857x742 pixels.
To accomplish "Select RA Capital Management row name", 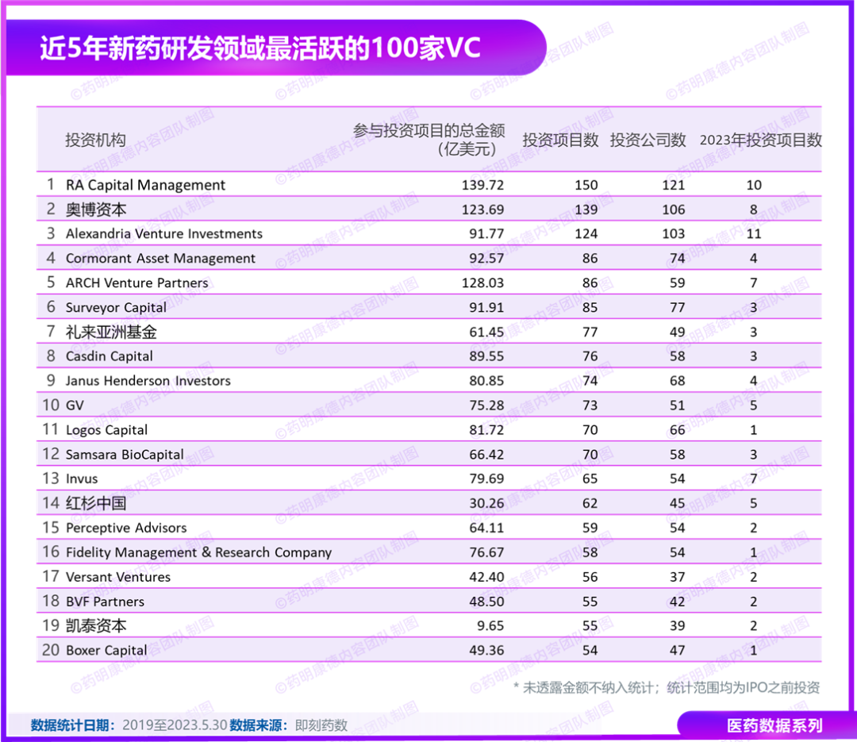I will click(145, 185).
